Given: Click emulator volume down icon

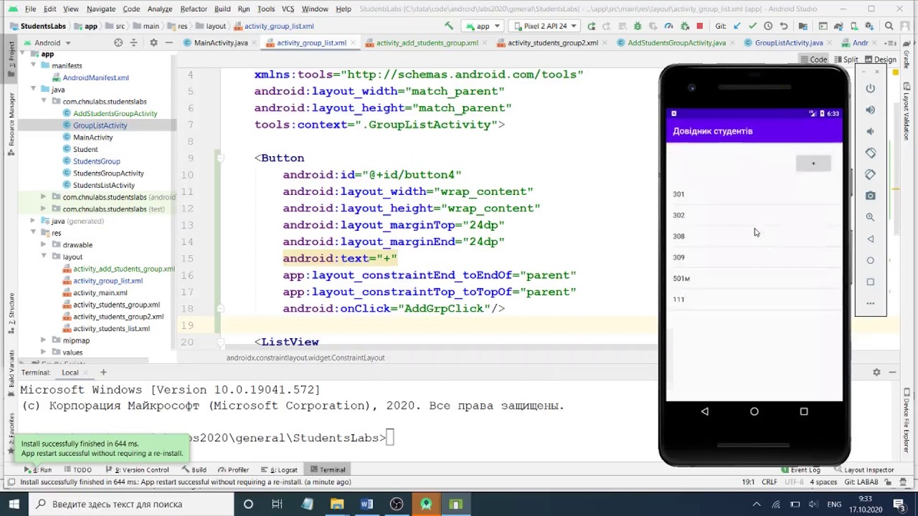Looking at the screenshot, I should 870,131.
